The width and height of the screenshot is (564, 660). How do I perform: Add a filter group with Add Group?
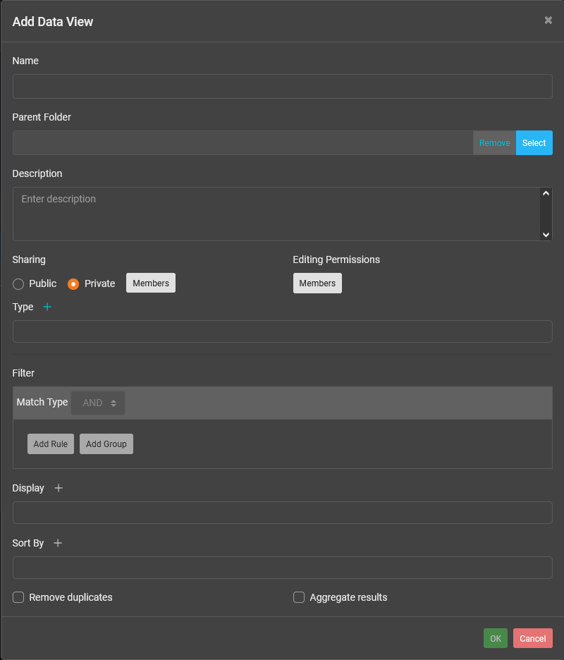[106, 444]
